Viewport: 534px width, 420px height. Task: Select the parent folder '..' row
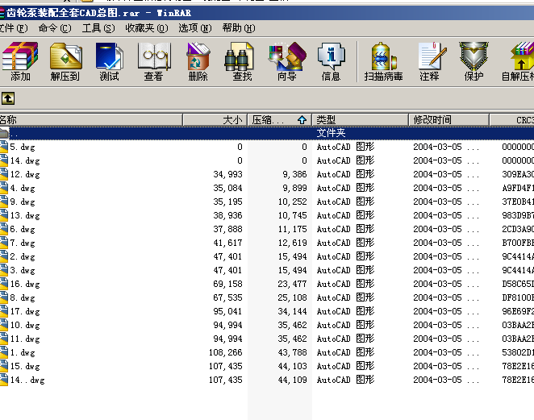(x=267, y=133)
